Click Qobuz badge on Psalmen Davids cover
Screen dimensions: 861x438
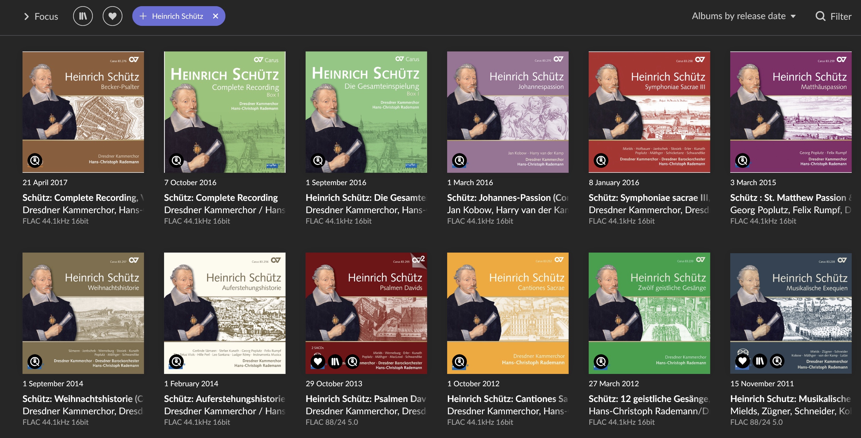pos(352,361)
